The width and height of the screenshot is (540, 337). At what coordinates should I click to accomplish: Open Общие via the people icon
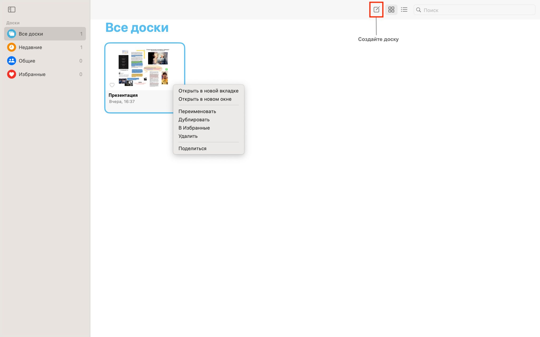pyautogui.click(x=11, y=61)
